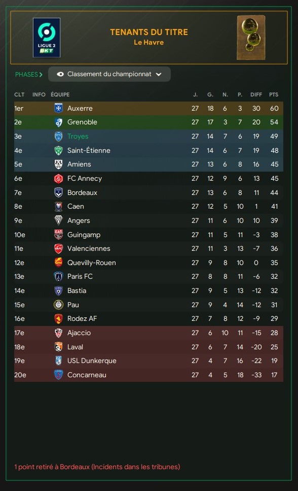Click the golden trophy image
The height and width of the screenshot is (491, 298).
(251, 38)
